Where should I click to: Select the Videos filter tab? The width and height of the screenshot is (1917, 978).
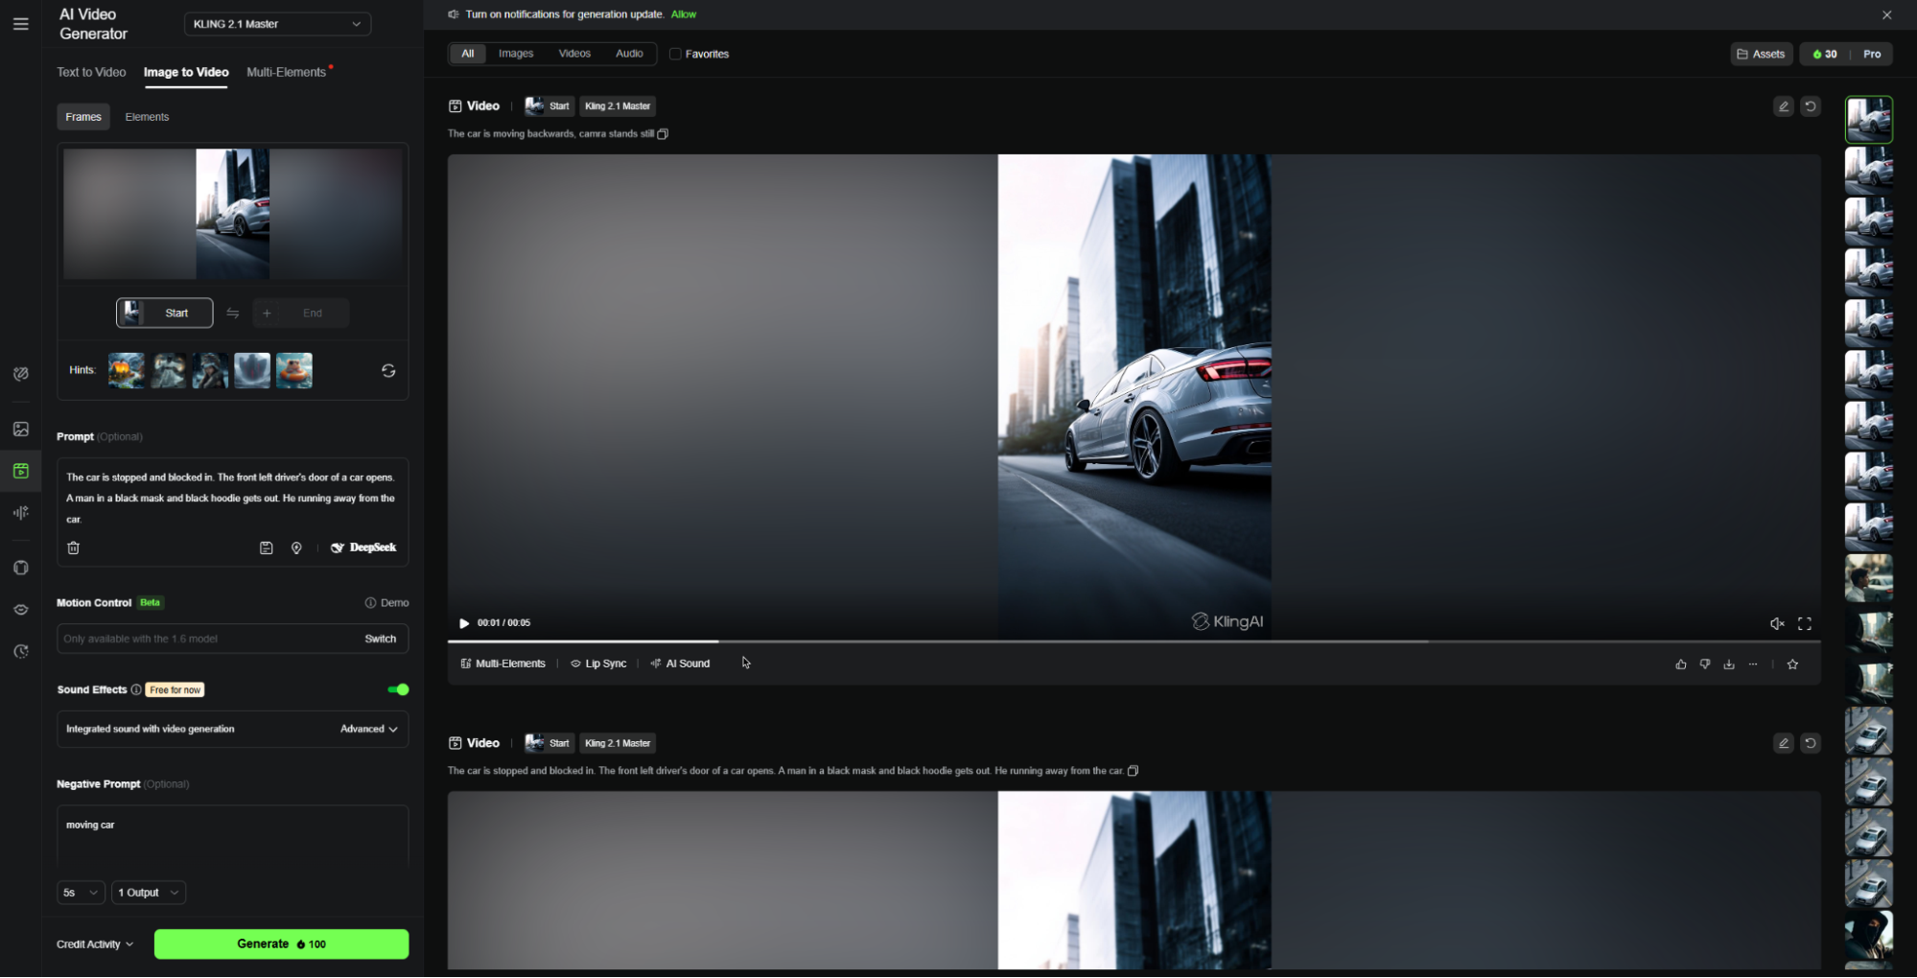[574, 54]
